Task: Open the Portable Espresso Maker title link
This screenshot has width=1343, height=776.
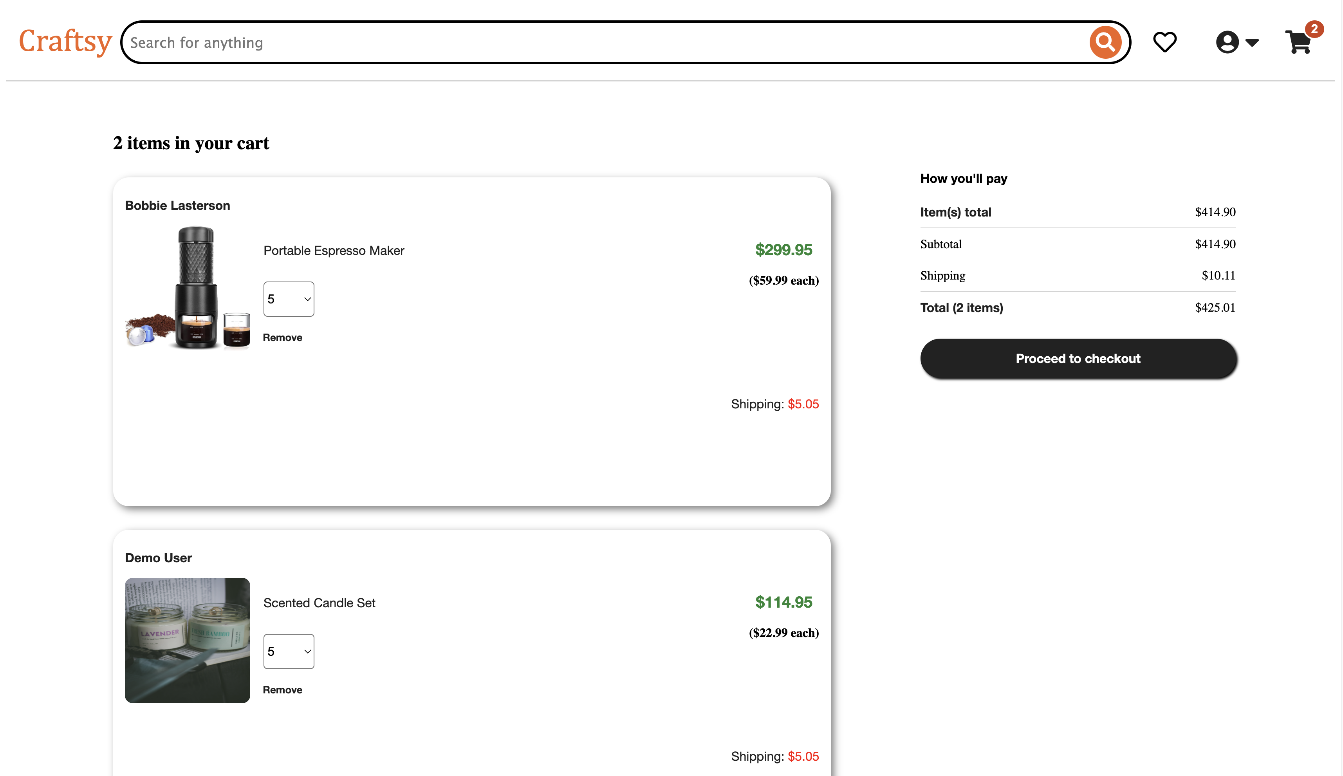Action: [334, 251]
